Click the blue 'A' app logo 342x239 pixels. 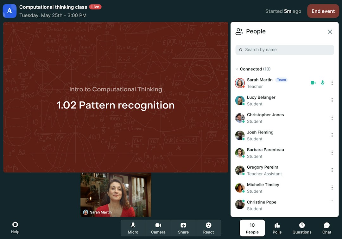pyautogui.click(x=9, y=11)
